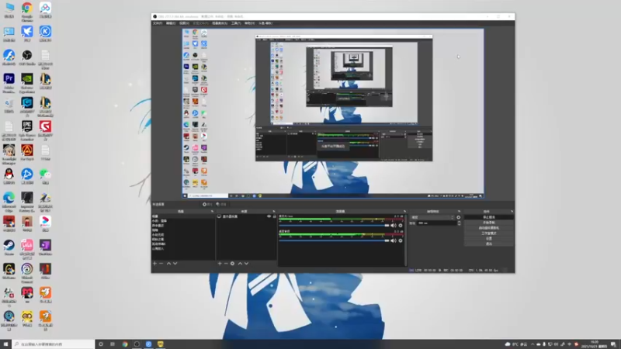The image size is (621, 349).
Task: Click the Windows taskbar search box
Action: coord(54,344)
